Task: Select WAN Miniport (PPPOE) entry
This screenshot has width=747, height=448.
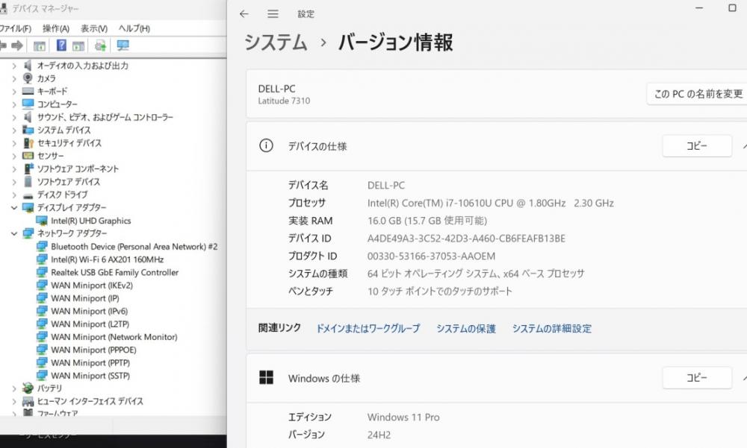Action: pos(93,350)
